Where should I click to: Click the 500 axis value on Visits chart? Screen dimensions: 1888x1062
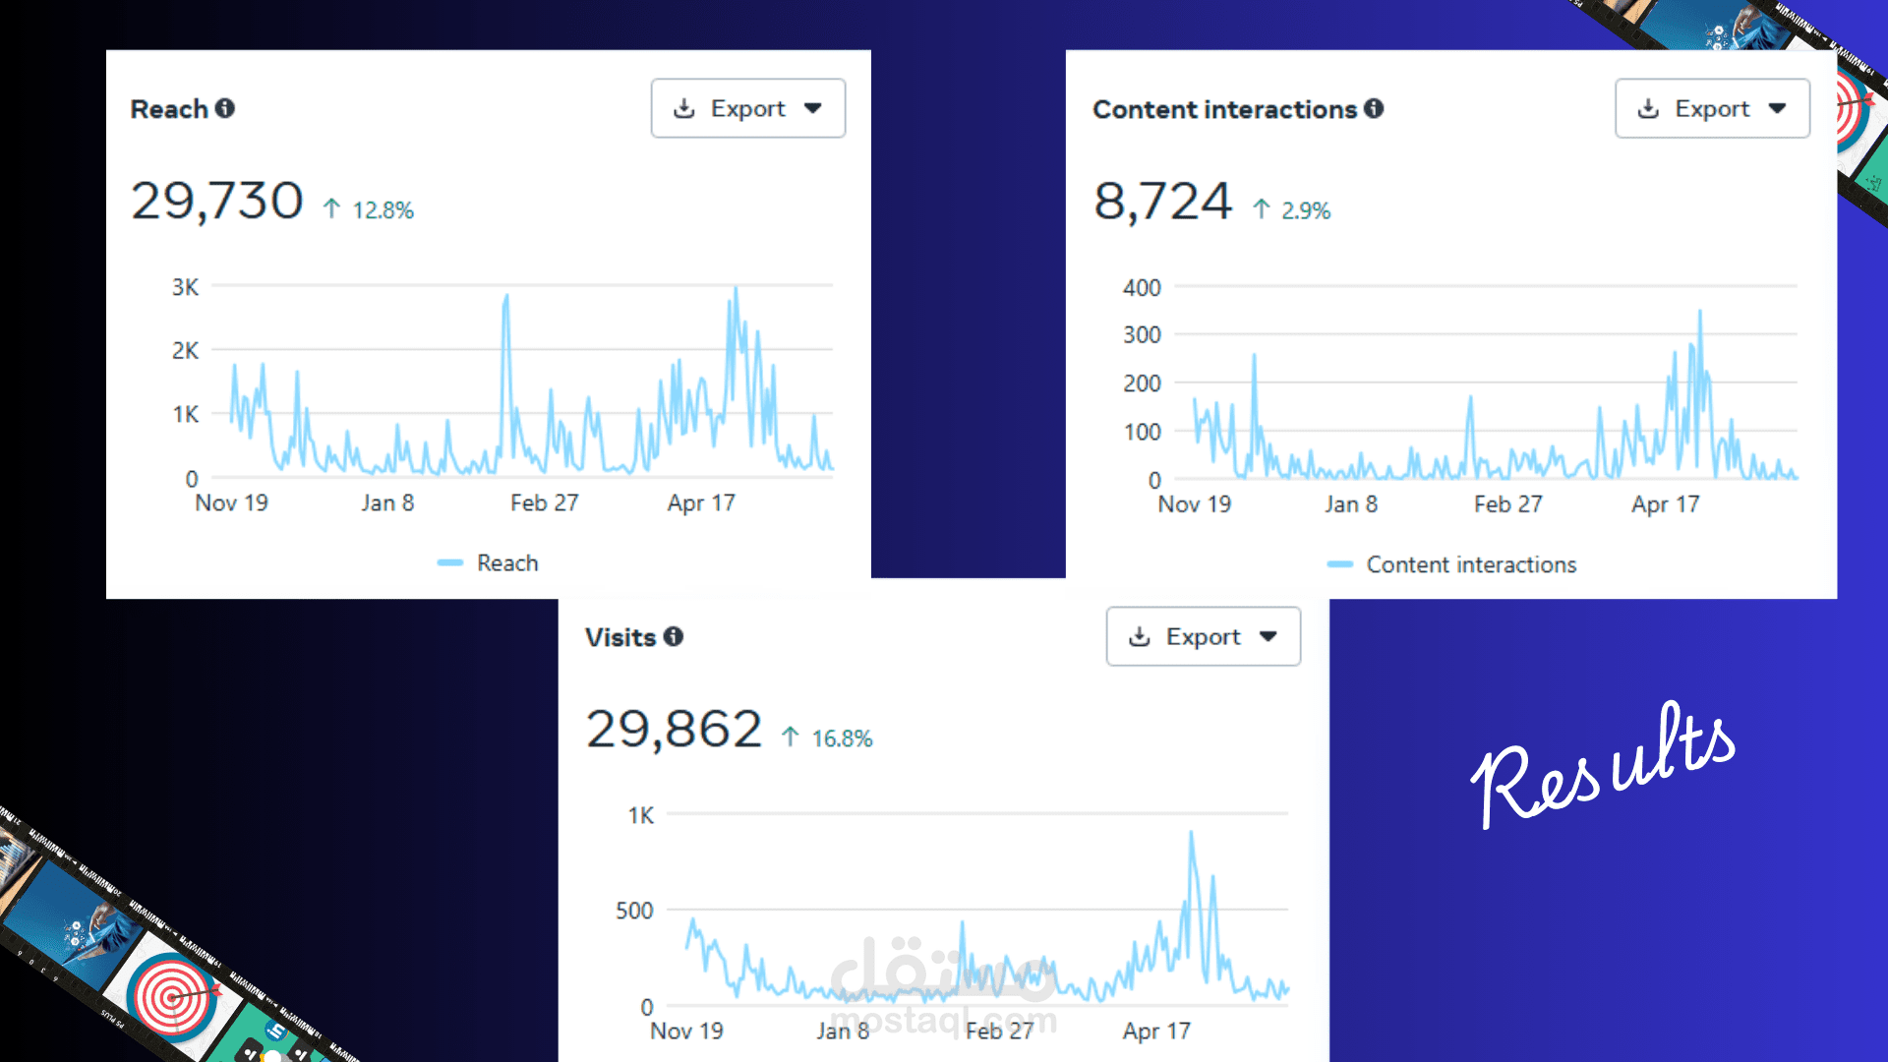tap(634, 911)
